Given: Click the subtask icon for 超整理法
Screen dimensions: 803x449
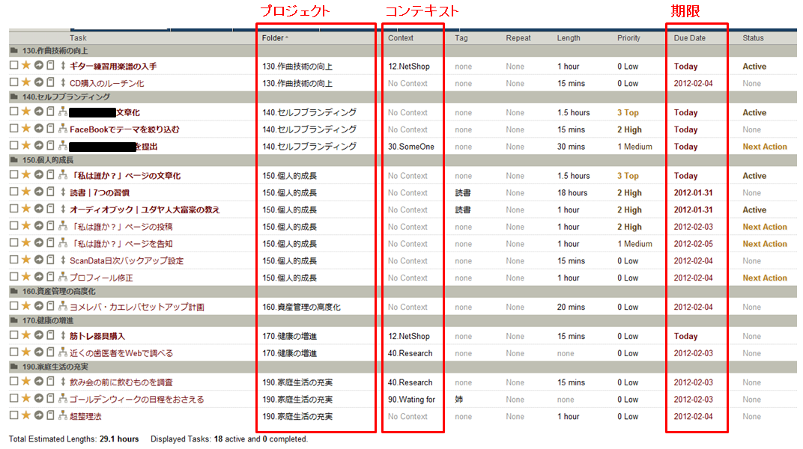Looking at the screenshot, I should point(63,416).
